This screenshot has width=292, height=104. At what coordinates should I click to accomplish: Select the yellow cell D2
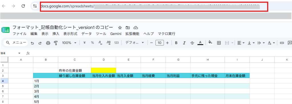[x=104, y=70]
